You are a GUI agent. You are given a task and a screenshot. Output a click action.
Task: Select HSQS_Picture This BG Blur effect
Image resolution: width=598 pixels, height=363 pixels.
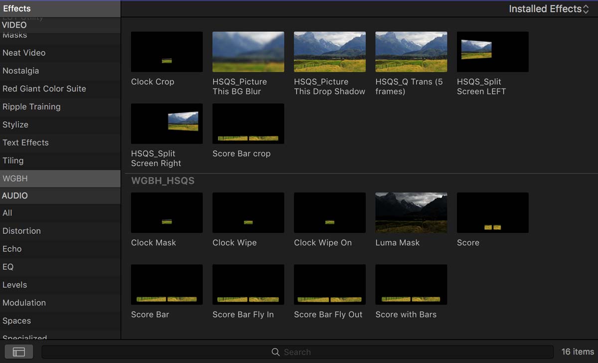248,52
